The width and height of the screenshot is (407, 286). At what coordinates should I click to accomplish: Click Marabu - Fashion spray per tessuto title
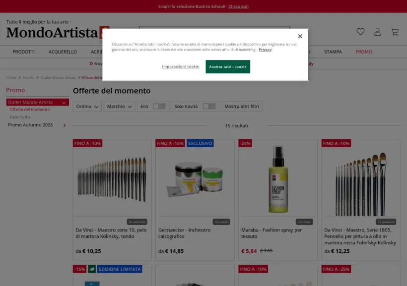(271, 233)
